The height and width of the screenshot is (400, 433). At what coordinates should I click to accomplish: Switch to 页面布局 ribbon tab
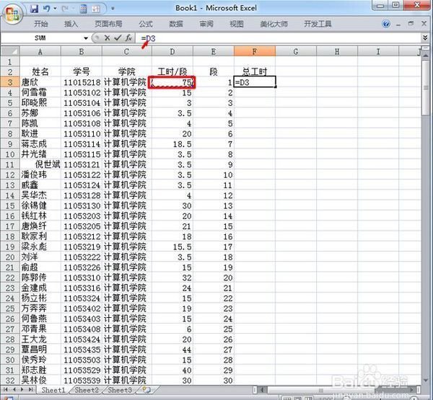tap(108, 24)
